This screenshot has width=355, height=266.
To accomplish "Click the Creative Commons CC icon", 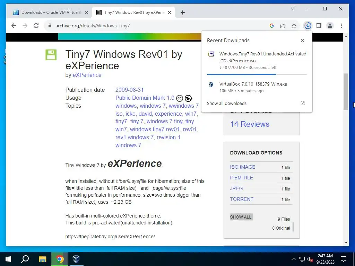I will (x=180, y=98).
